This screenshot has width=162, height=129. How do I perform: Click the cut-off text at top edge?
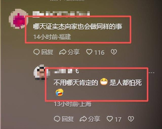point(67,1)
